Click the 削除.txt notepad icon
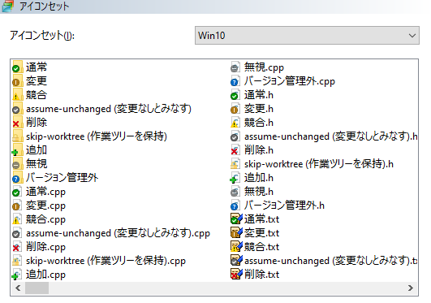The height and width of the screenshot is (303, 431). [x=236, y=275]
